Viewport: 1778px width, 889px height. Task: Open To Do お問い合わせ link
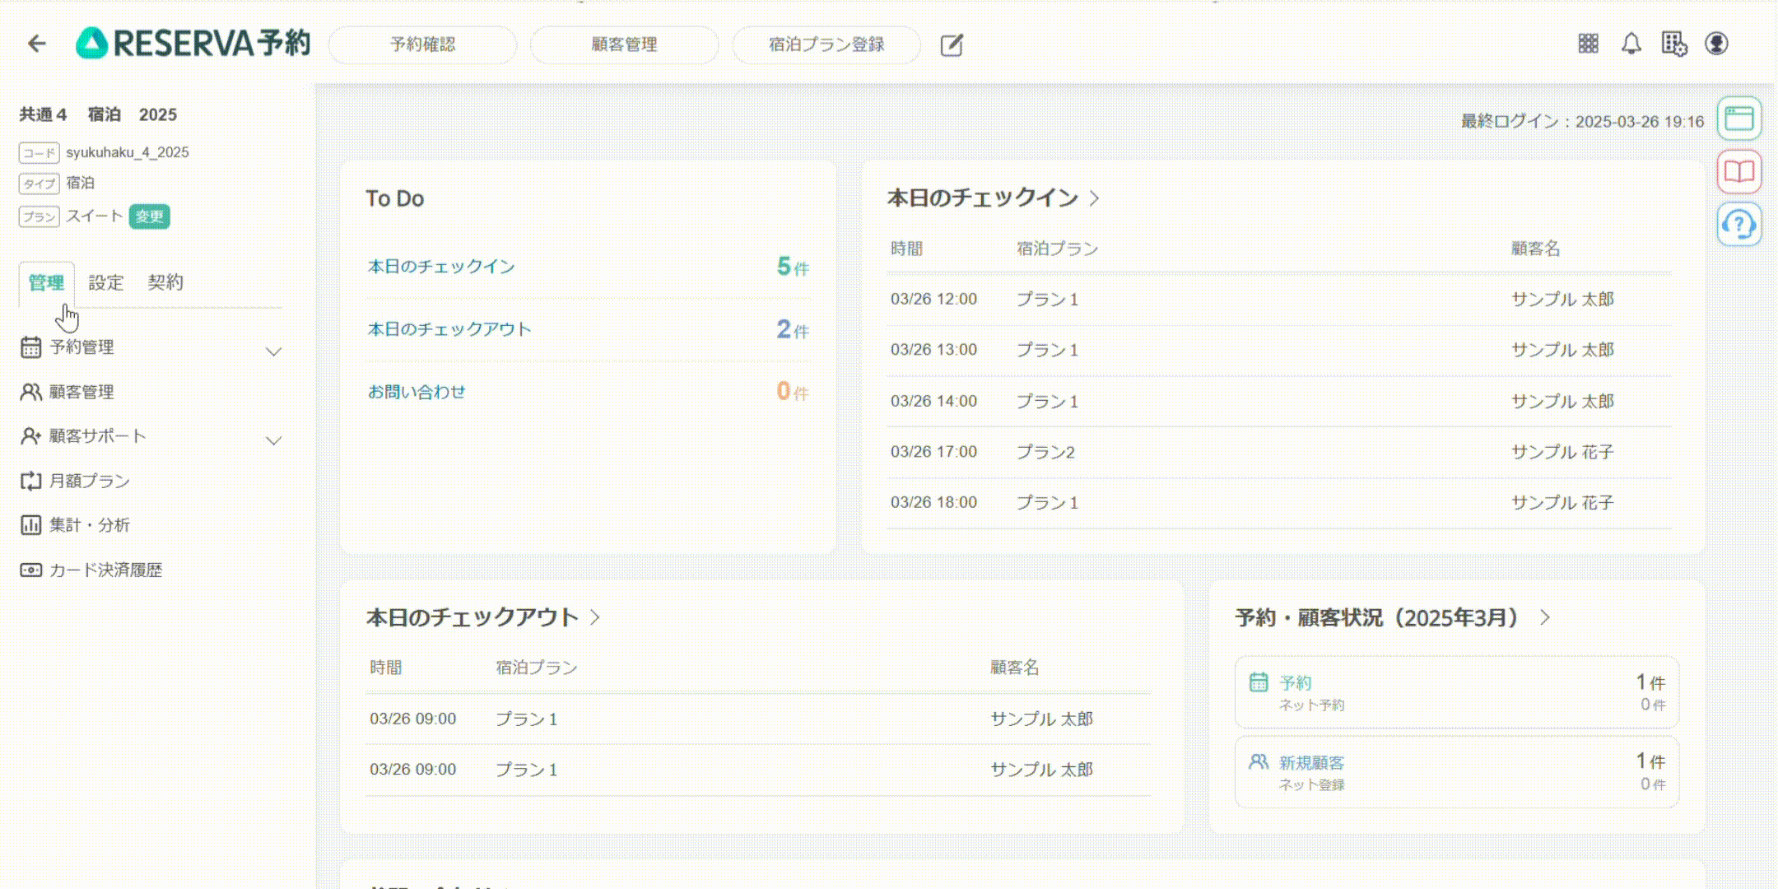click(x=417, y=392)
